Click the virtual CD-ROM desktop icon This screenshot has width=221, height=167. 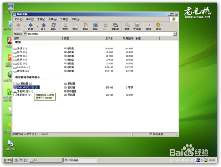[11, 145]
